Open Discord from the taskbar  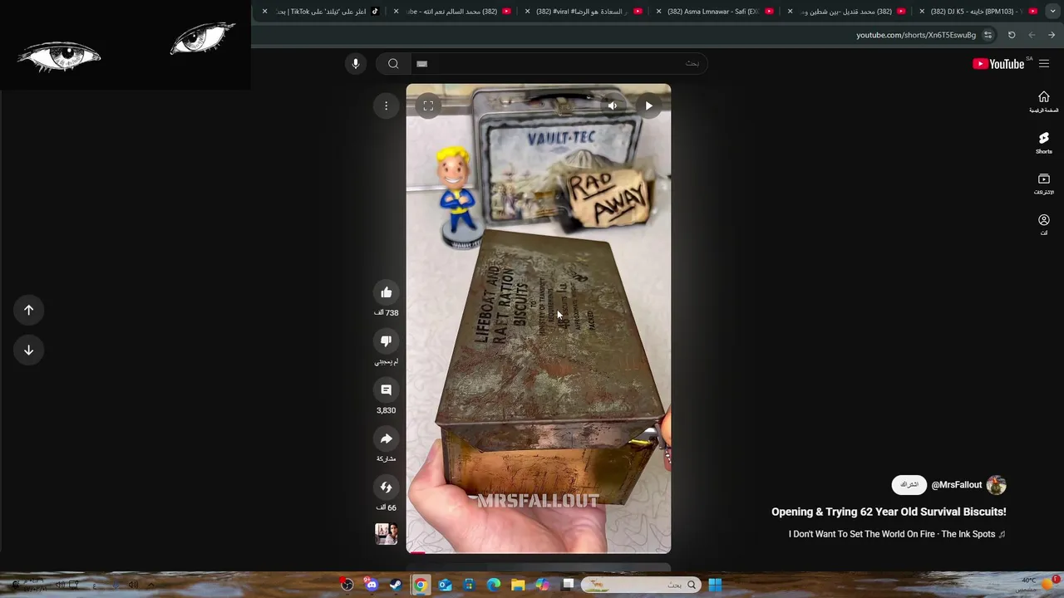click(x=372, y=585)
